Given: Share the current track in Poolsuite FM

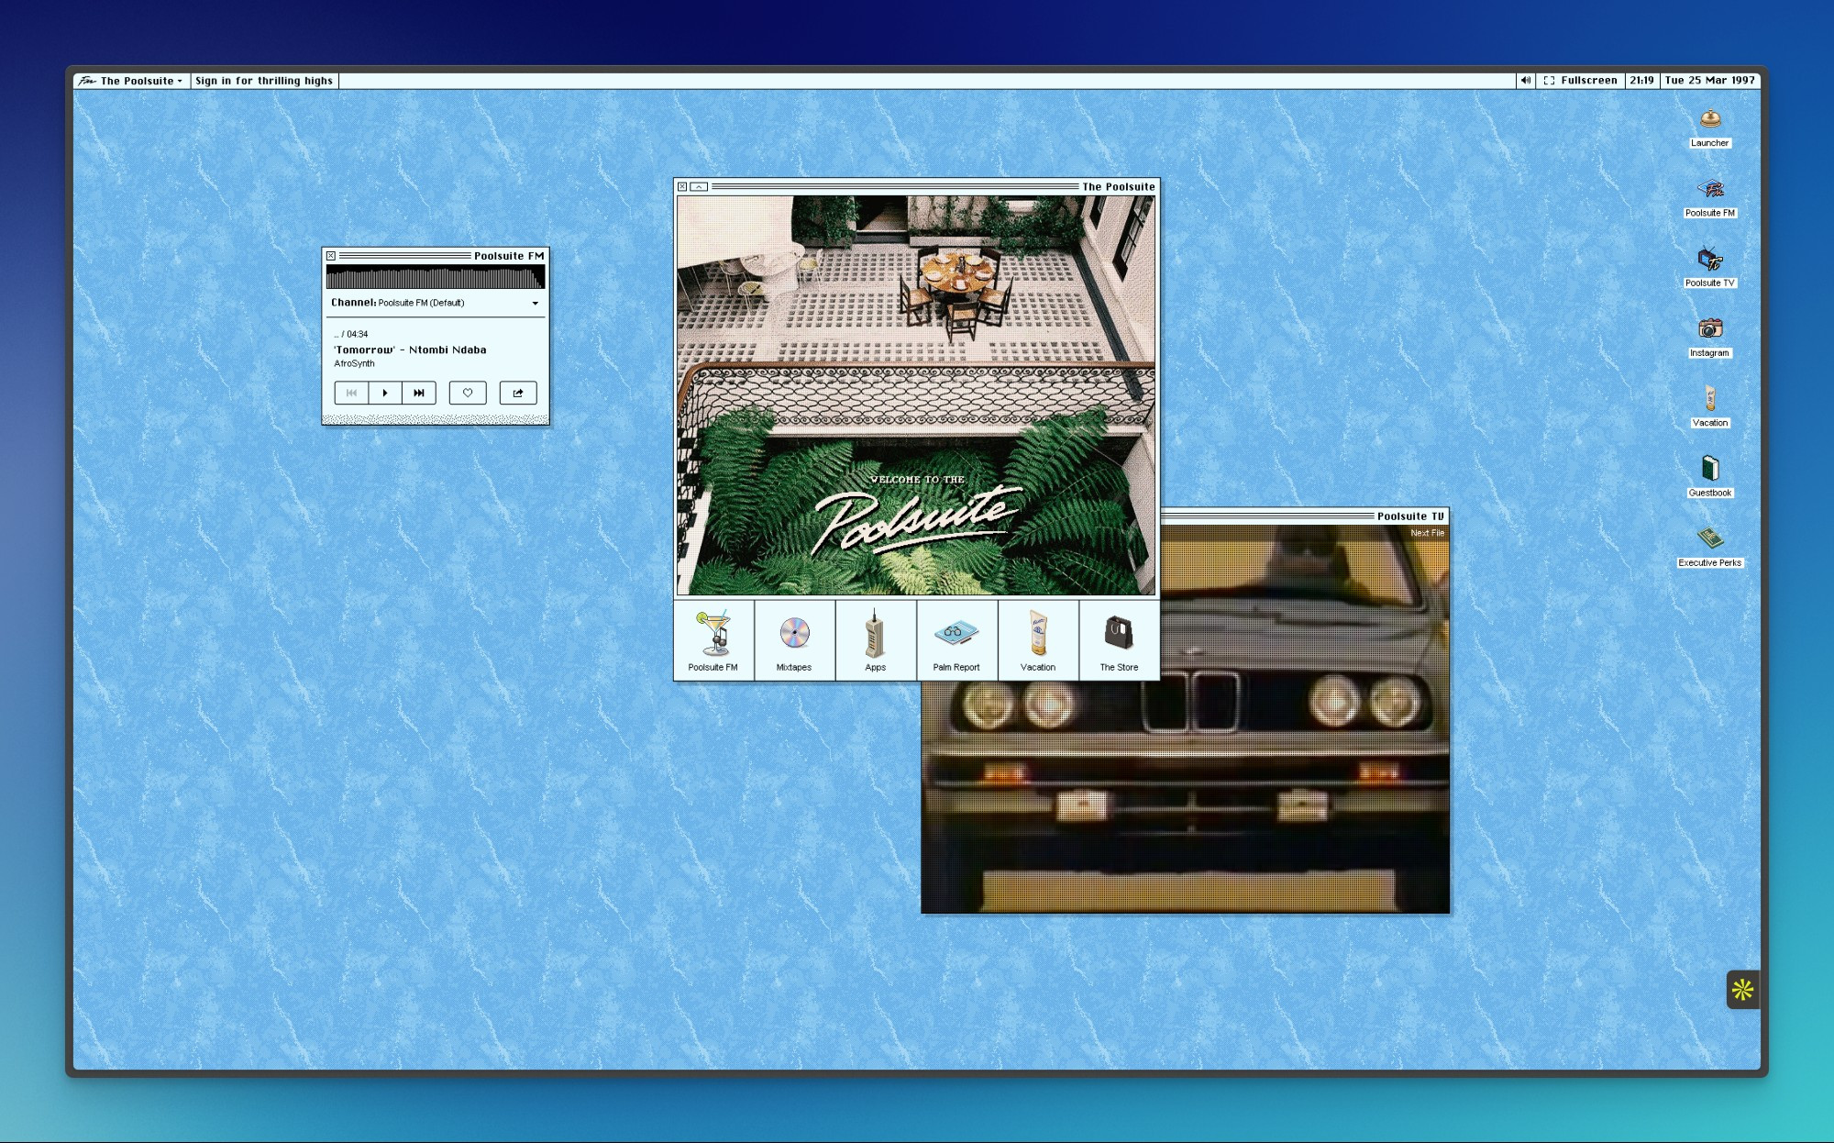Looking at the screenshot, I should 518,393.
